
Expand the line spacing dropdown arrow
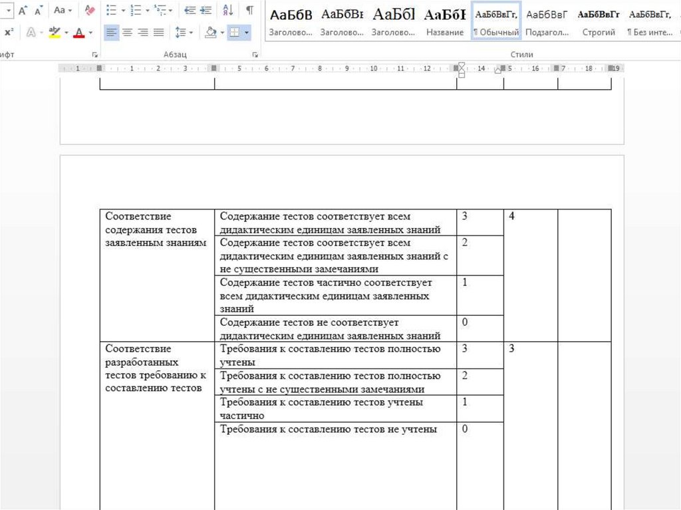[x=191, y=33]
